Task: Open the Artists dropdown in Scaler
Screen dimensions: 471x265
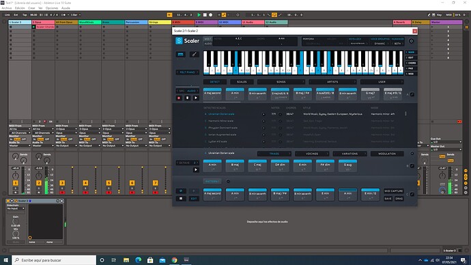Action: tap(332, 82)
